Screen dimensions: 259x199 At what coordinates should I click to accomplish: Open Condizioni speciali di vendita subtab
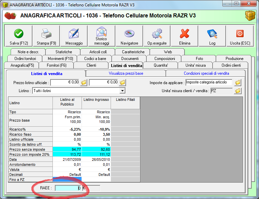pos(206,73)
